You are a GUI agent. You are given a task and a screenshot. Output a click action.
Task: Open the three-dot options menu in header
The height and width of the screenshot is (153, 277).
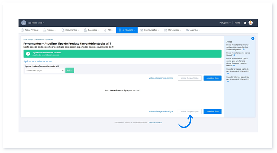point(254,22)
